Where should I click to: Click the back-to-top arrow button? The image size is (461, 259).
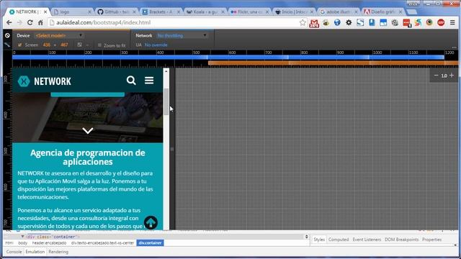(151, 222)
